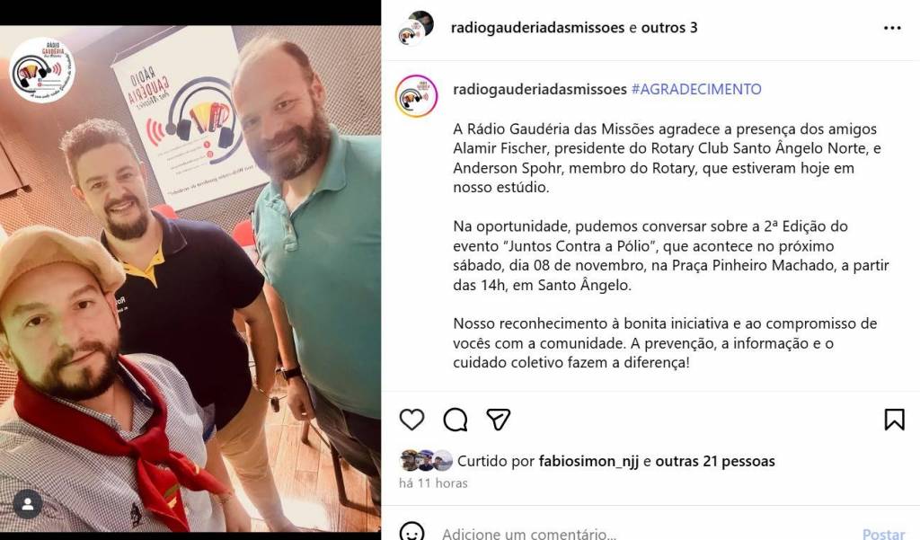This screenshot has width=920, height=540.
Task: Open fabiosimon_njj's profile
Action: click(x=588, y=461)
